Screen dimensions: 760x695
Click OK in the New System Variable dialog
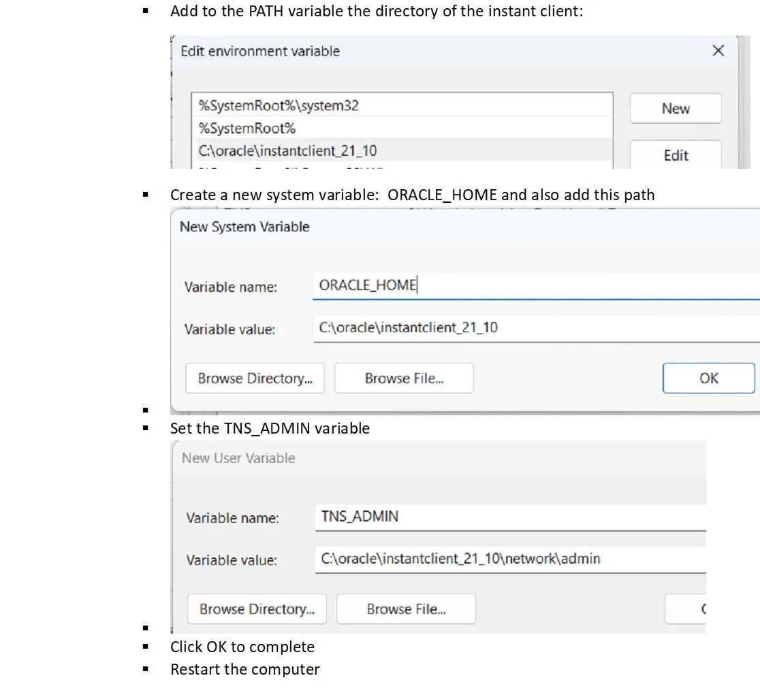pos(709,378)
